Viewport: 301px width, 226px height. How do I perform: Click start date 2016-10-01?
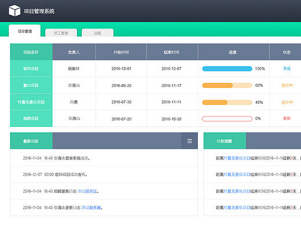(122, 68)
